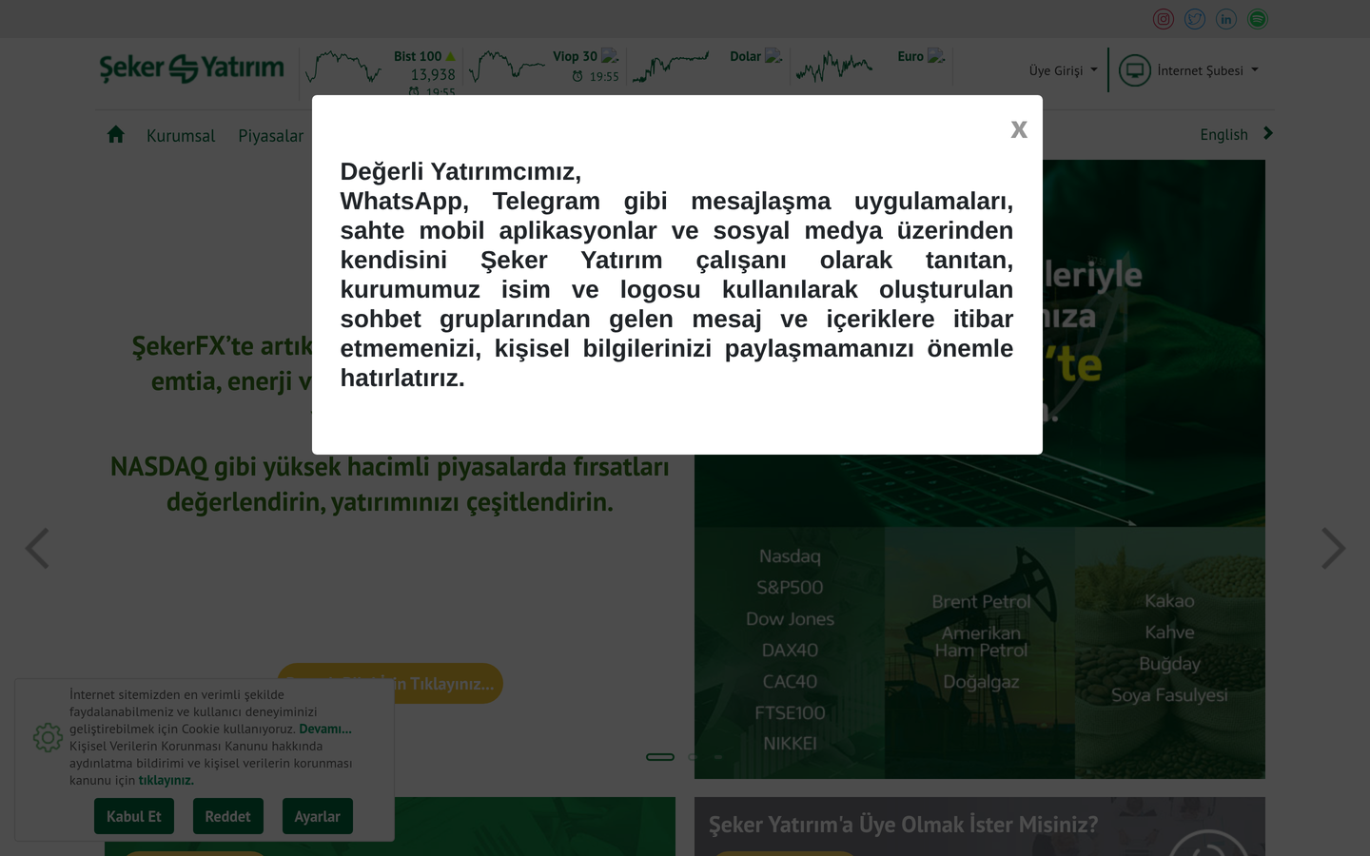The width and height of the screenshot is (1370, 856).
Task: Click the Soya Fasulyesi label
Action: (x=1169, y=695)
